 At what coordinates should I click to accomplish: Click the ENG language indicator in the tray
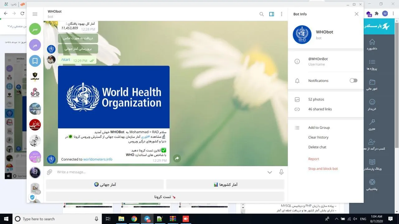click(363, 219)
